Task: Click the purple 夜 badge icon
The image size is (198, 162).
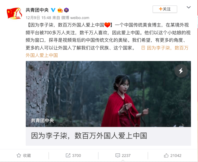Action: 66,10
